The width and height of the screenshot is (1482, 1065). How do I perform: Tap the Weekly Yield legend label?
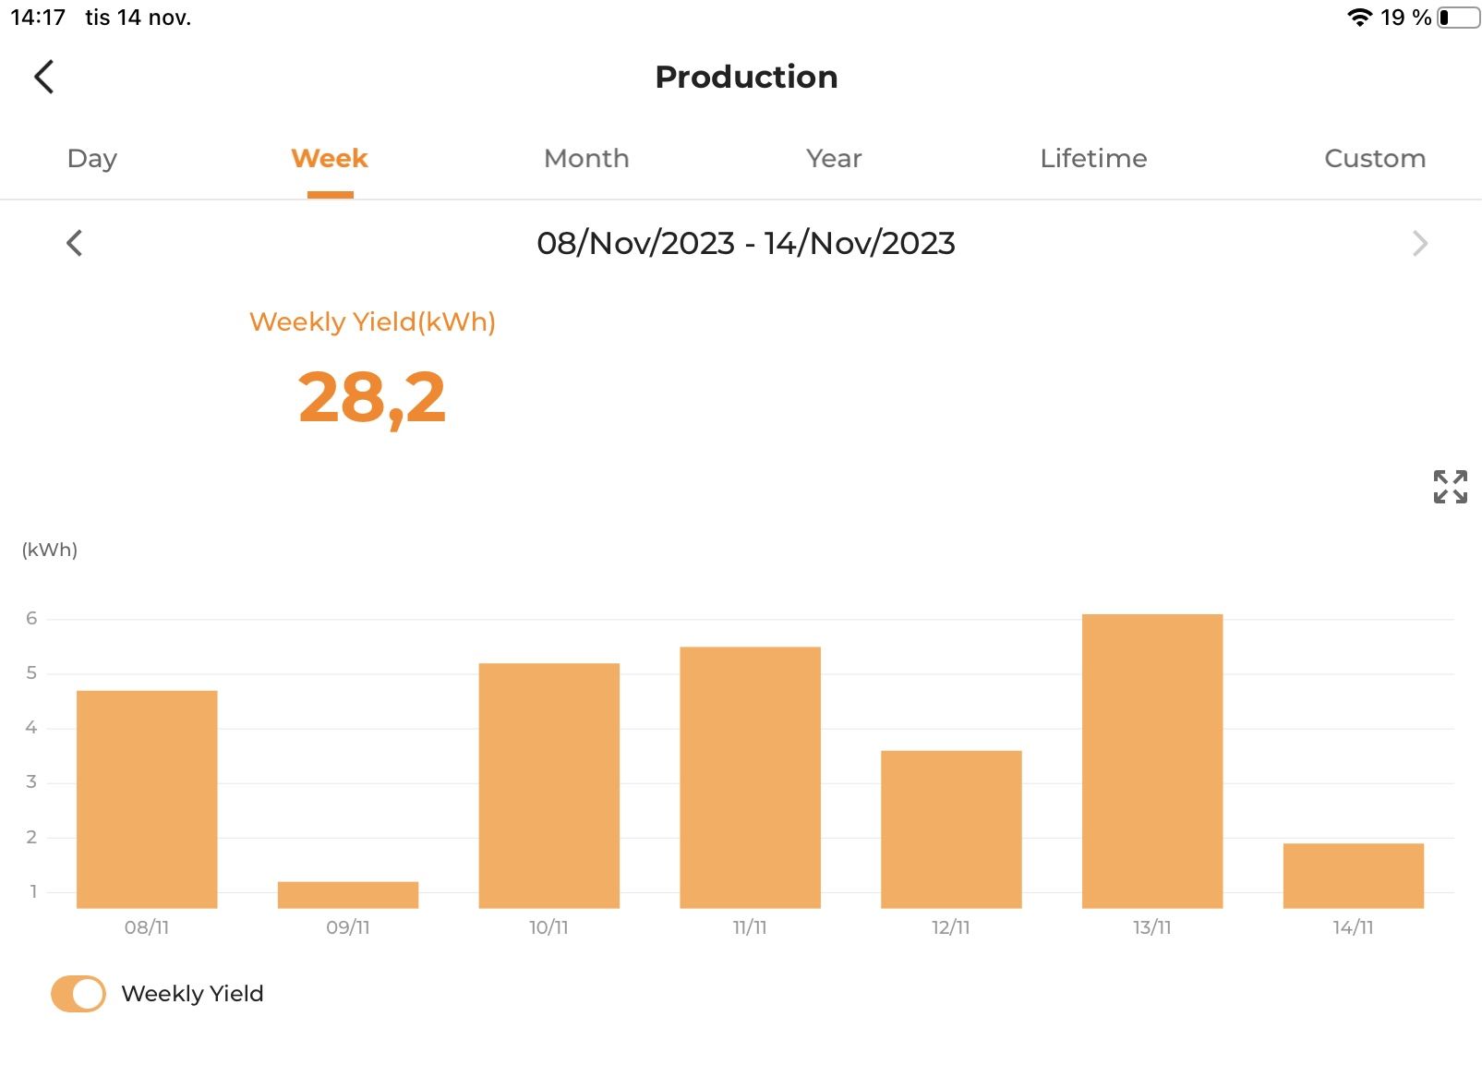(192, 994)
